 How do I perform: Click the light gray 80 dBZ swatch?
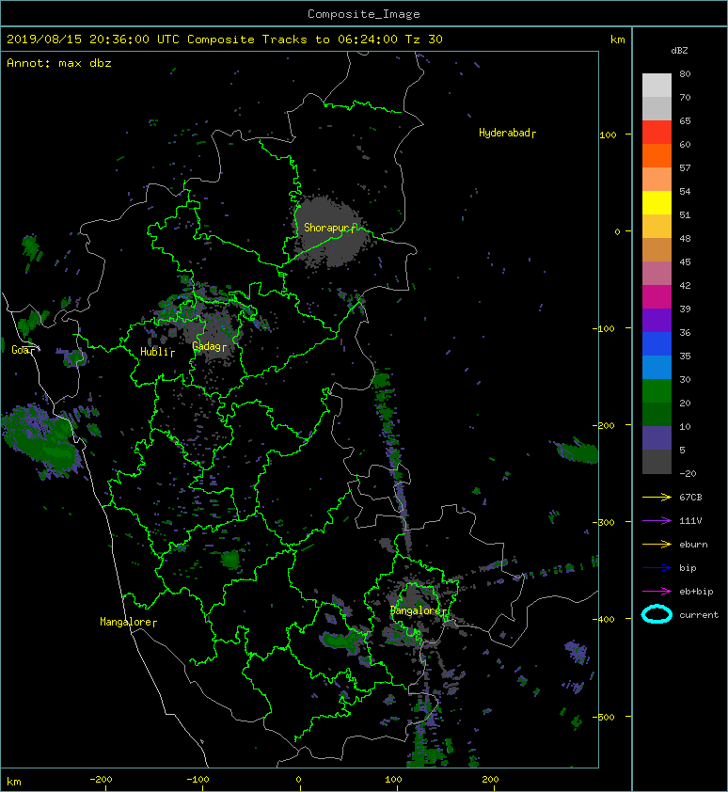657,86
